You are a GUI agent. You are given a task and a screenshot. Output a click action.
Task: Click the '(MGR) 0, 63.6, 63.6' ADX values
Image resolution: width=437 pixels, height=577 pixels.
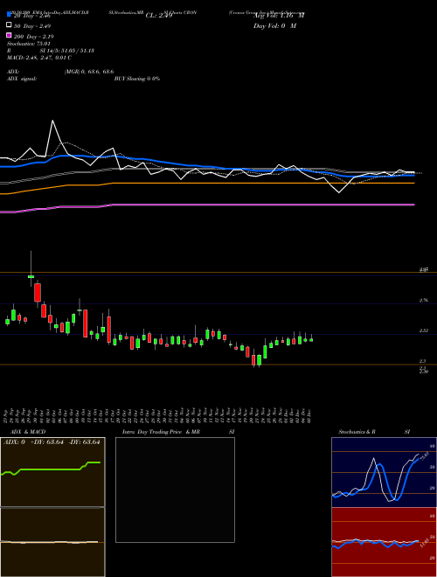[x=89, y=72]
